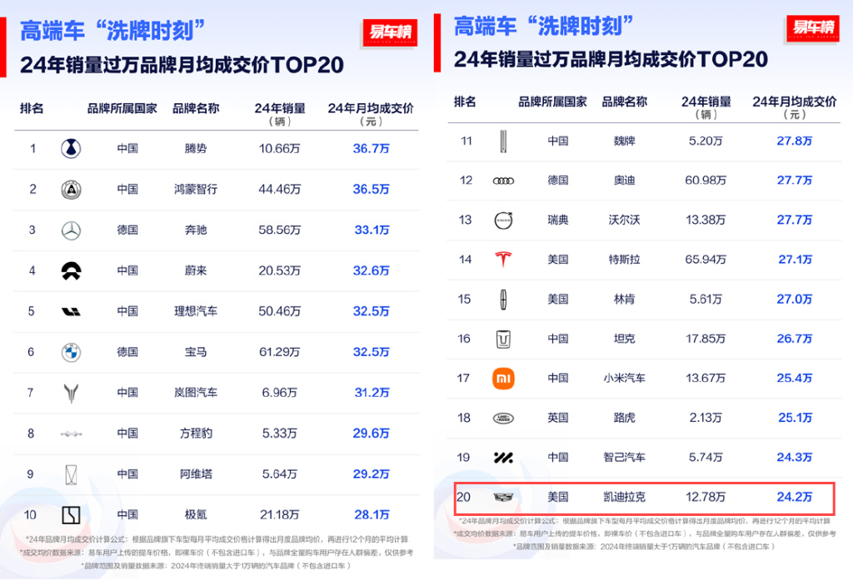Click the Tank logo in row 16
Screen dimensions: 853x580
click(x=503, y=339)
